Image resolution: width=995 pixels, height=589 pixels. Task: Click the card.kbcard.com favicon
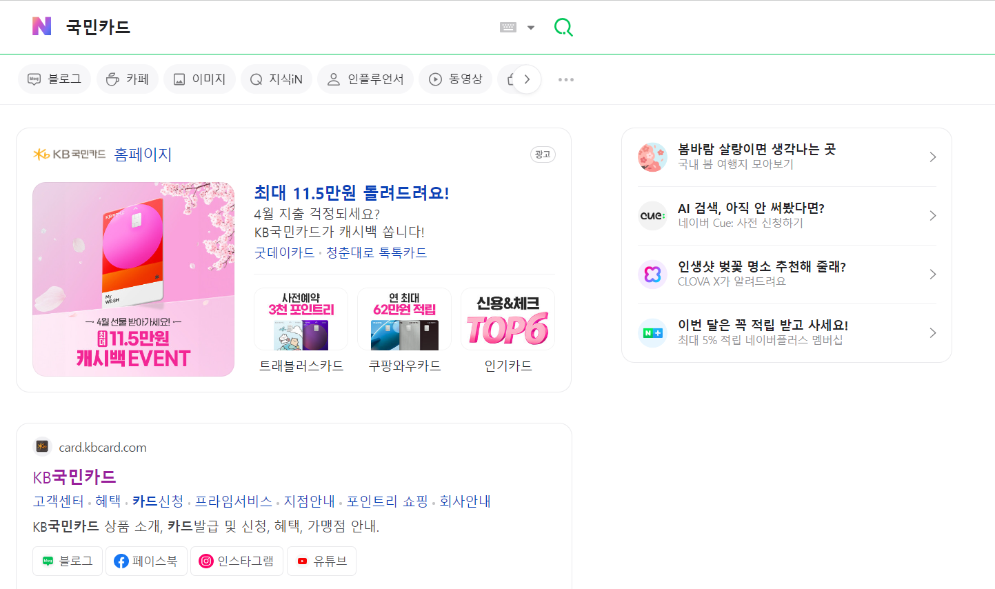42,447
